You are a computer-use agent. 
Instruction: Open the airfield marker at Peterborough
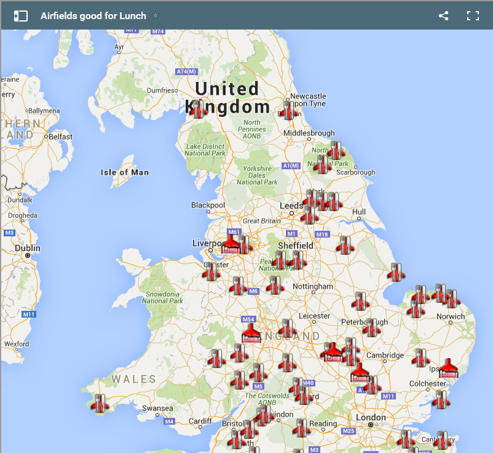tap(371, 327)
